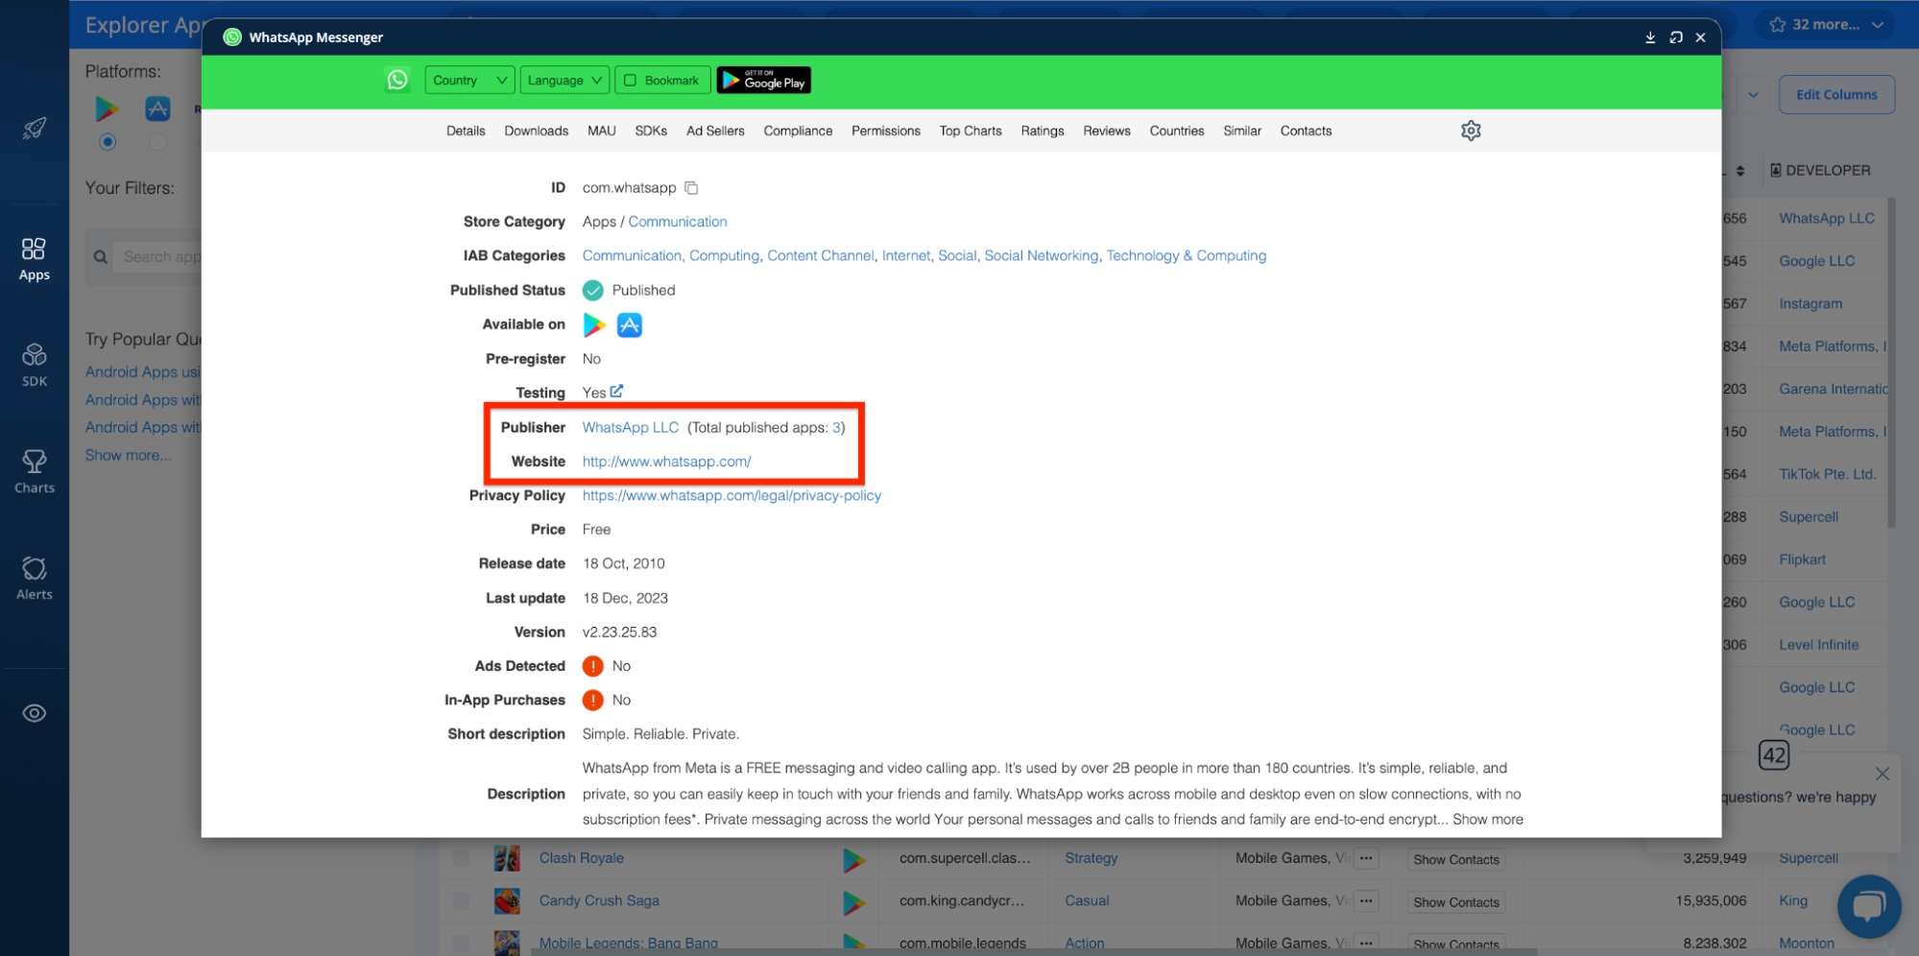Open Apps in the left sidebar
1919x956 pixels.
coord(34,259)
